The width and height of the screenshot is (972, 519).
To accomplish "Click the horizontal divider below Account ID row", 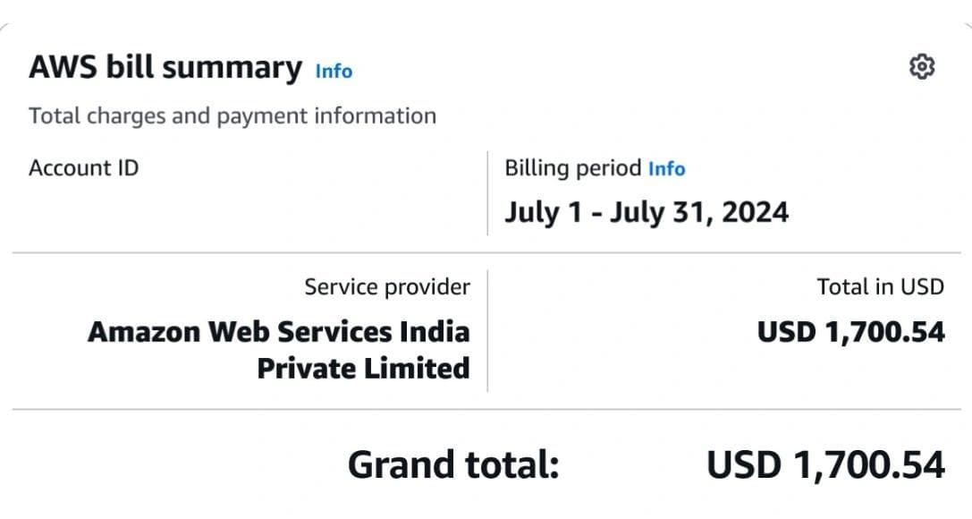I will click(x=486, y=253).
